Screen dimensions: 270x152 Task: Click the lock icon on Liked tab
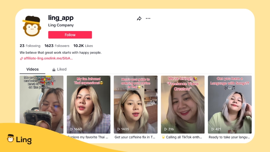[x=54, y=70]
